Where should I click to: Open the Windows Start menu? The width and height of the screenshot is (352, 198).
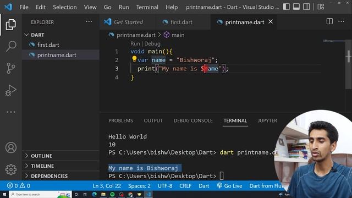[4, 194]
